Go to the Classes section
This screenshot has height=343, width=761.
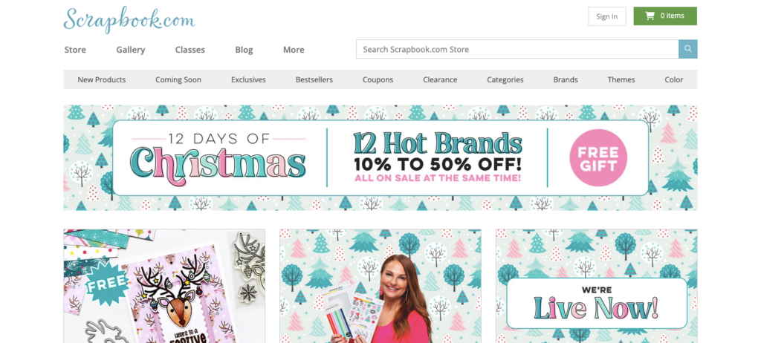(190, 50)
